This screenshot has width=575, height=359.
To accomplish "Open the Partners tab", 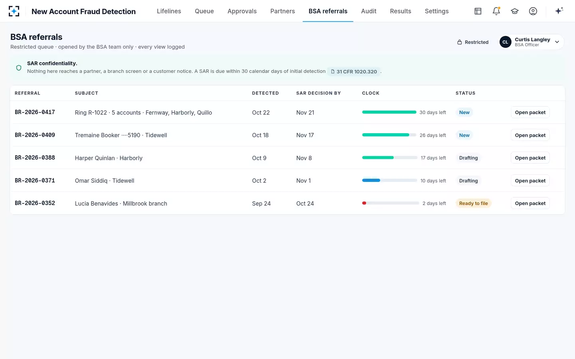I will pyautogui.click(x=282, y=11).
